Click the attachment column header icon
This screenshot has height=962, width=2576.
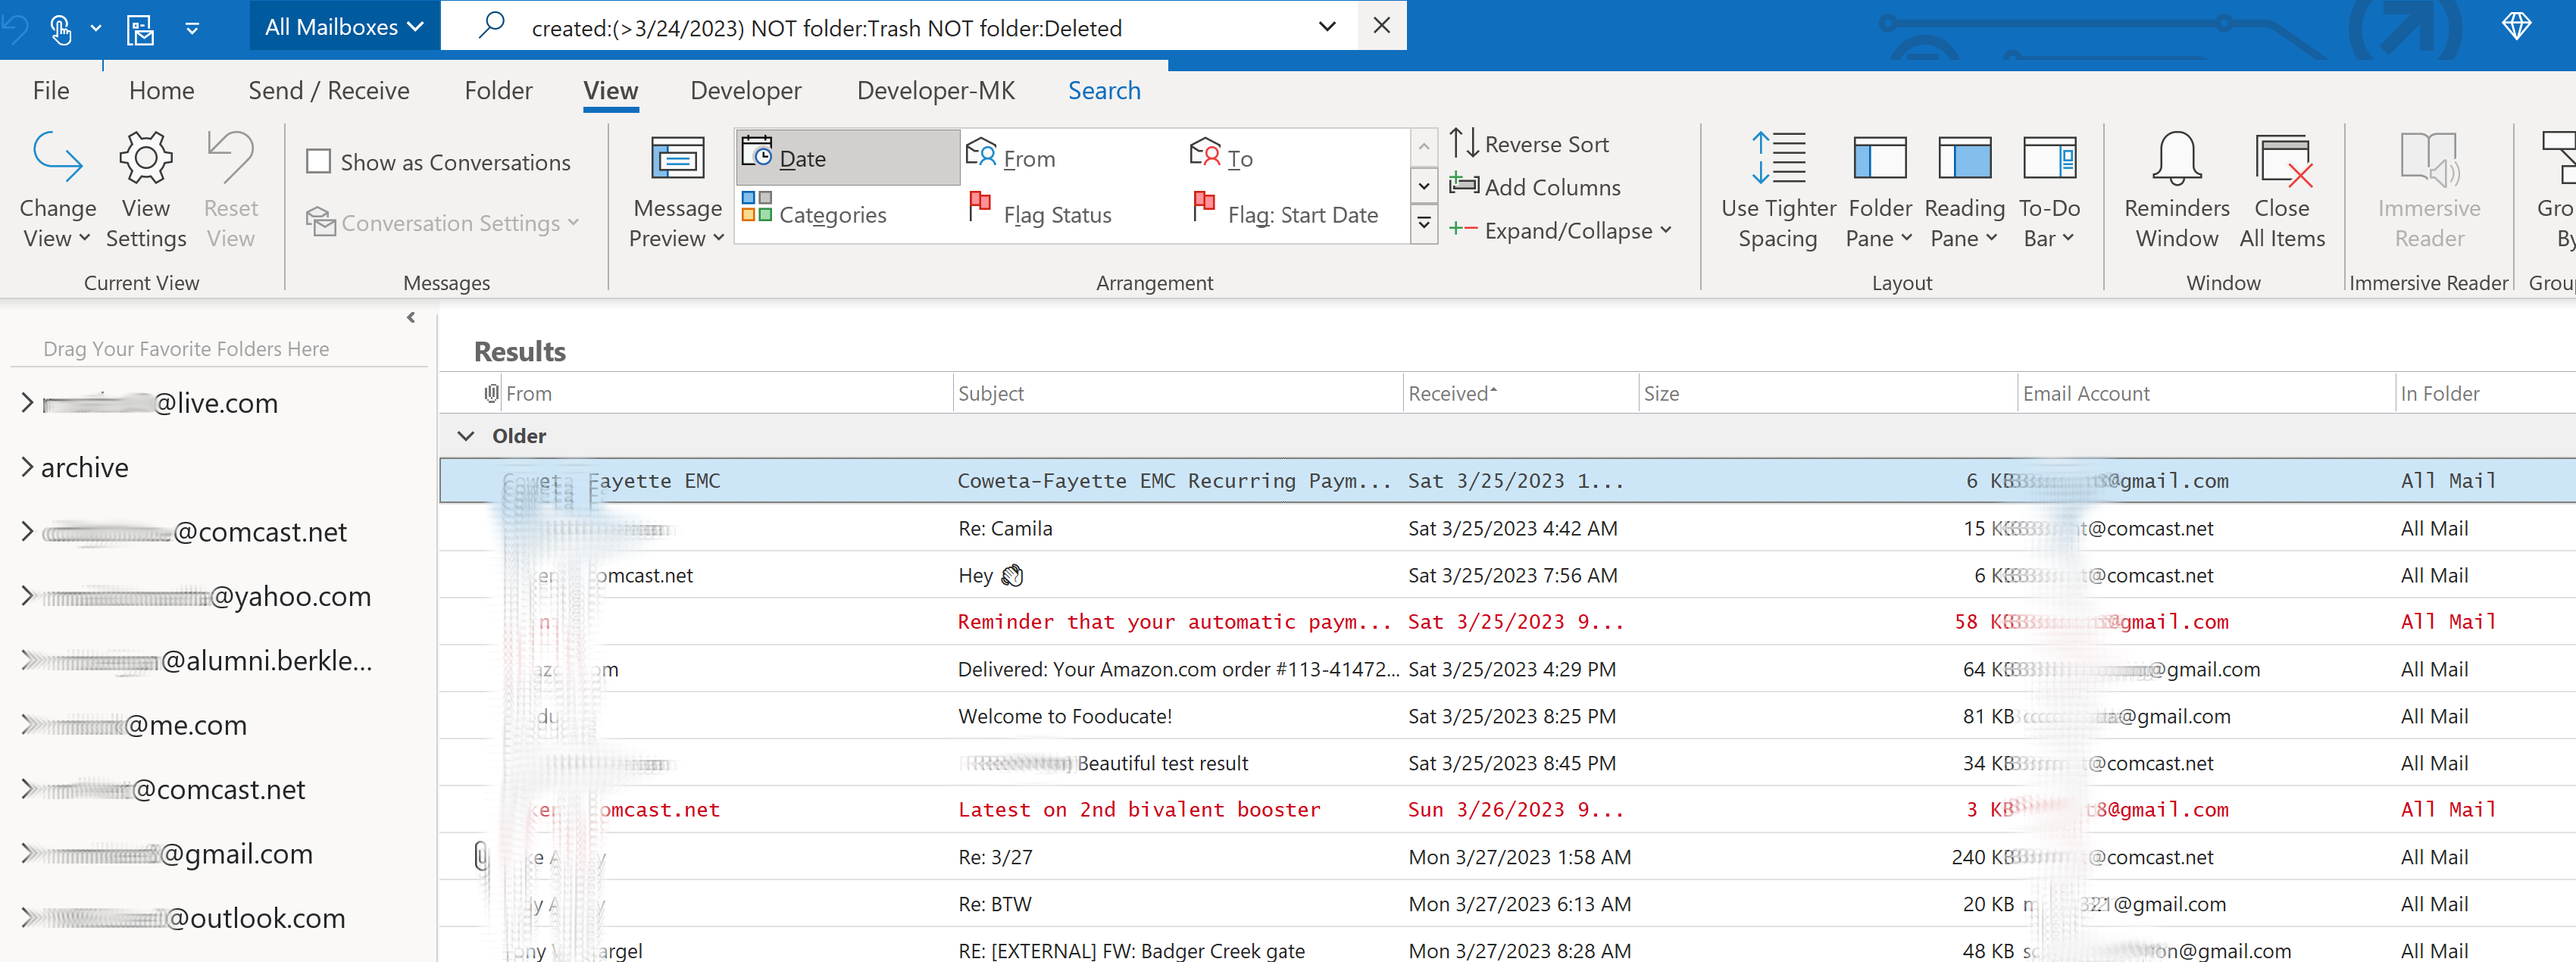[491, 393]
